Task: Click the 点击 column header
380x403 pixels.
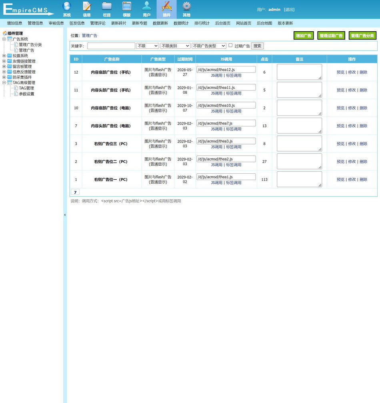Action: tap(264, 59)
